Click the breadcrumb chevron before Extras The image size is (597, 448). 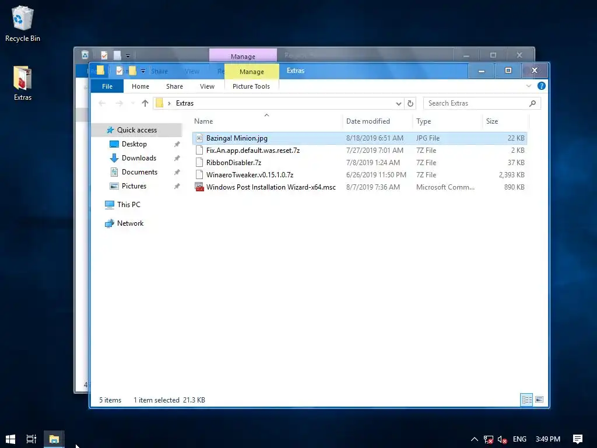(169, 103)
